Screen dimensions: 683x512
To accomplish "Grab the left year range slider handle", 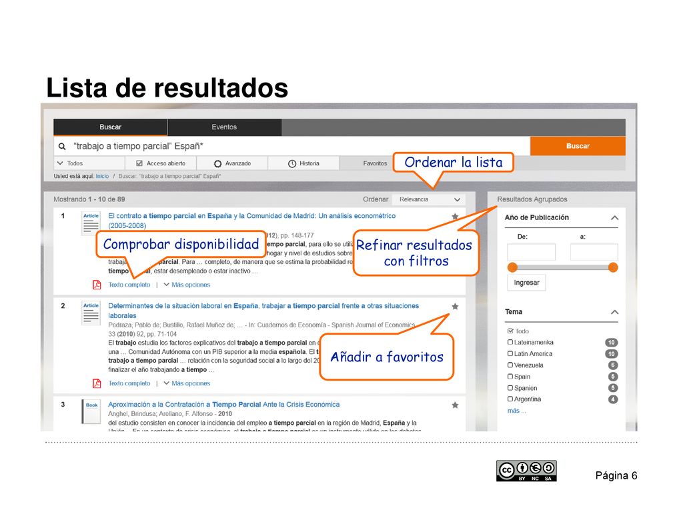I will pos(513,267).
